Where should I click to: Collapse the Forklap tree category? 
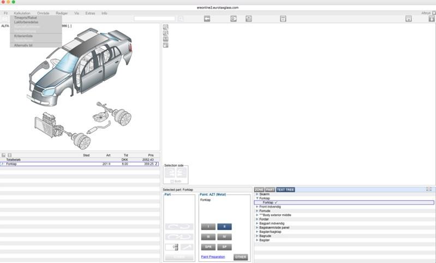pyautogui.click(x=257, y=198)
